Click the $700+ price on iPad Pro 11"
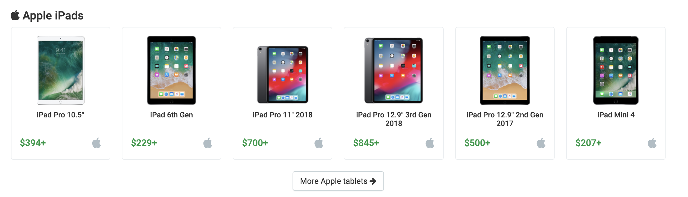The height and width of the screenshot is (197, 688). point(255,143)
